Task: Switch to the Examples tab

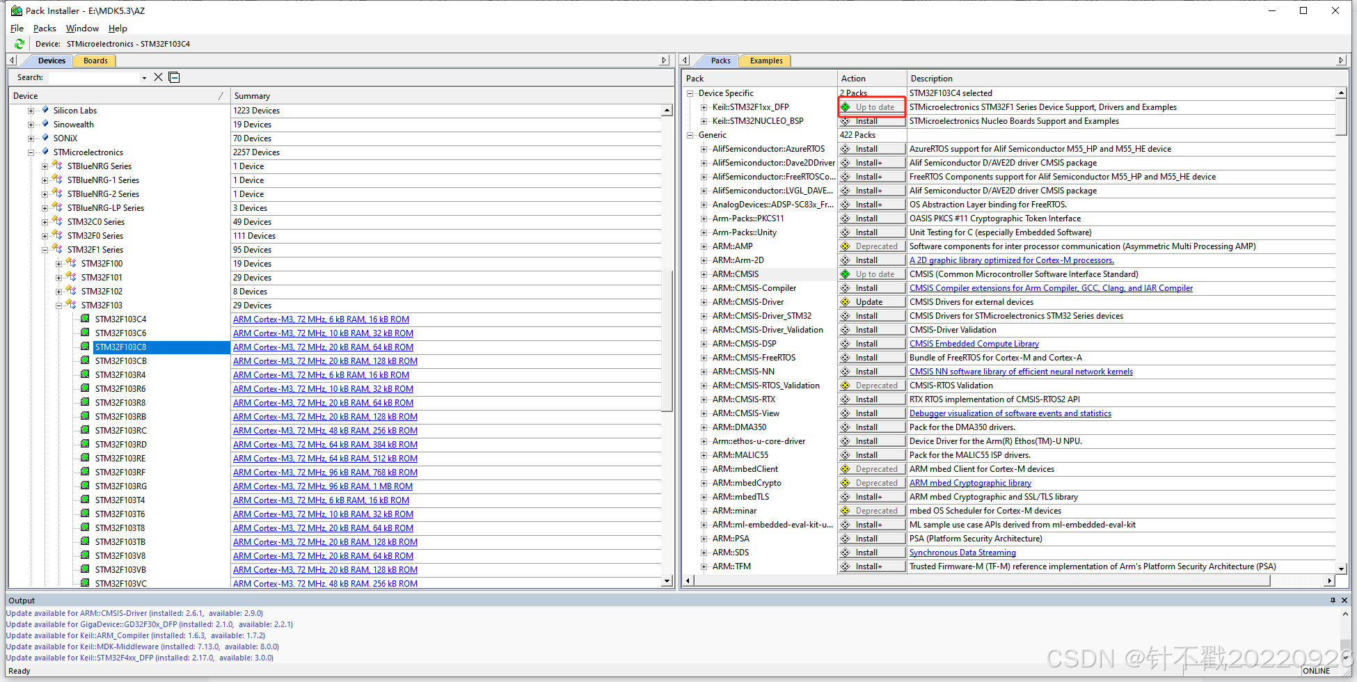Action: pyautogui.click(x=766, y=61)
